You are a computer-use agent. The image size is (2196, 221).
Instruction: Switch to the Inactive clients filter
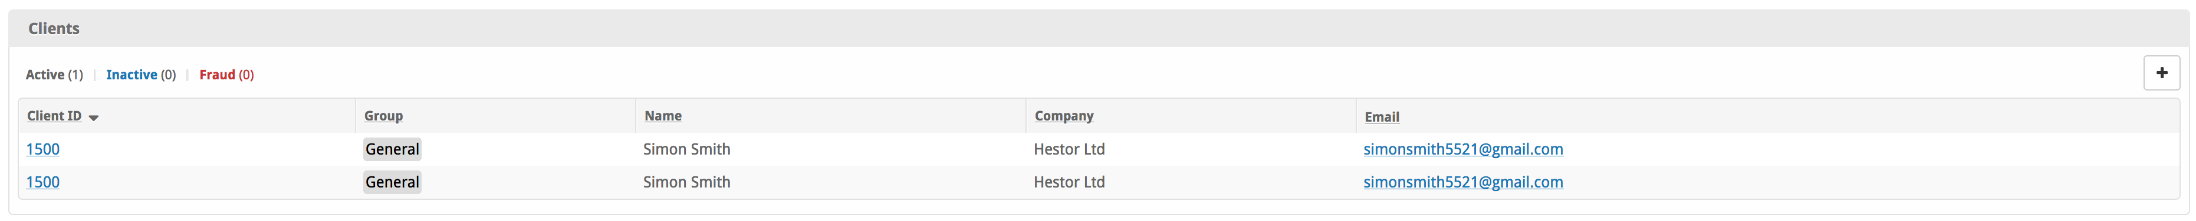coord(141,75)
